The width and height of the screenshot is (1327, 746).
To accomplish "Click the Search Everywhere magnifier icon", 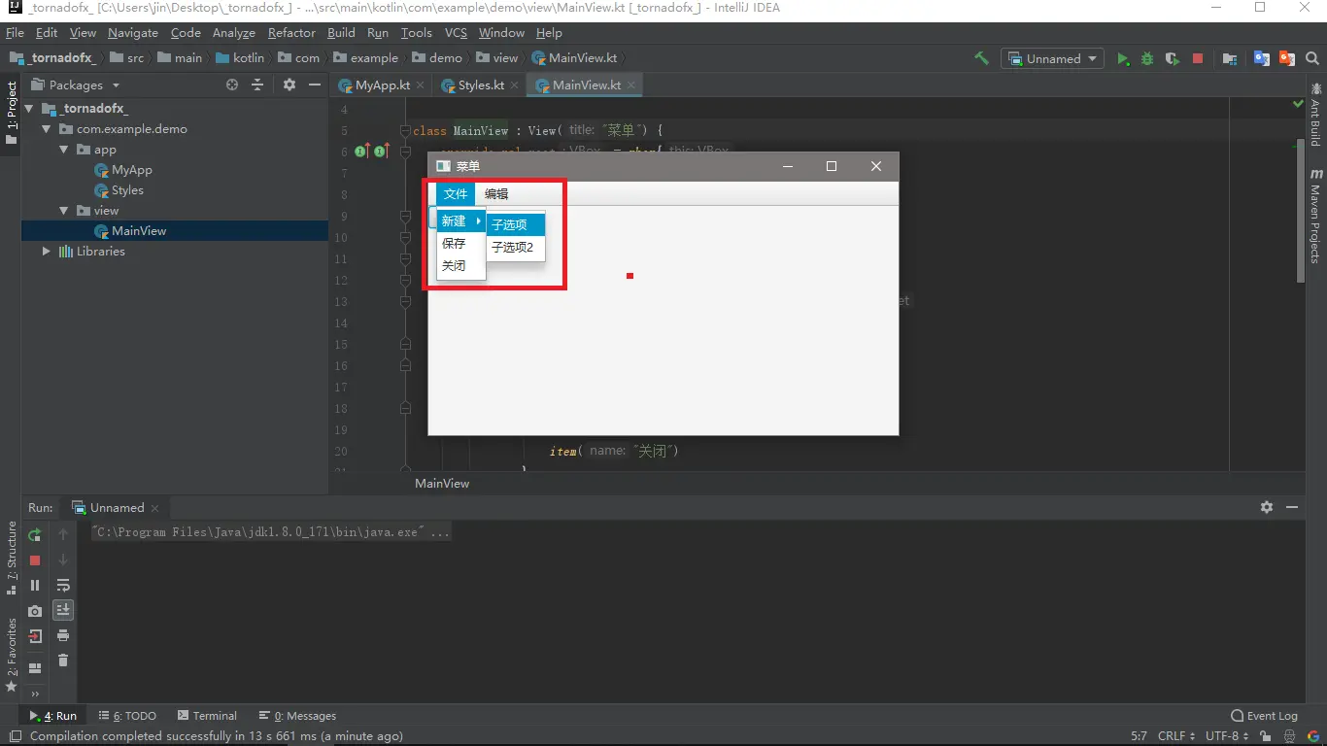I will point(1312,58).
